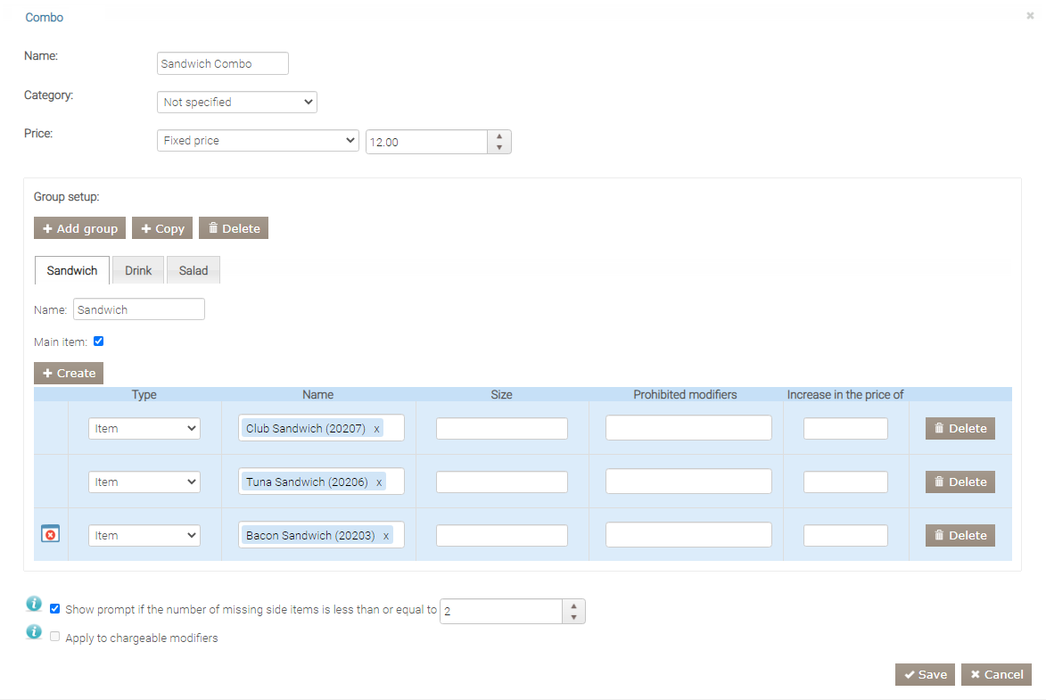Open the Category dropdown
Screen dimensions: 1046x700
tap(236, 103)
